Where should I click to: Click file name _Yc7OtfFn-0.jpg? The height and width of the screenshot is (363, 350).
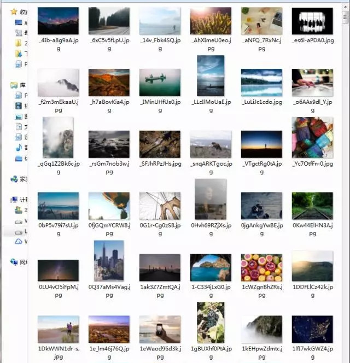(x=313, y=163)
